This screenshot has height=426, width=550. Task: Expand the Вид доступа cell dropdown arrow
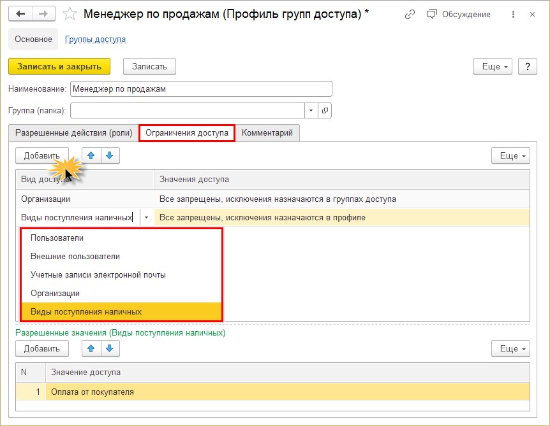pyautogui.click(x=146, y=217)
